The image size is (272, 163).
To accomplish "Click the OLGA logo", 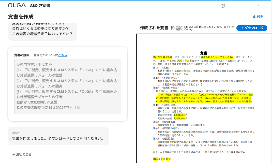I will click(17, 5).
